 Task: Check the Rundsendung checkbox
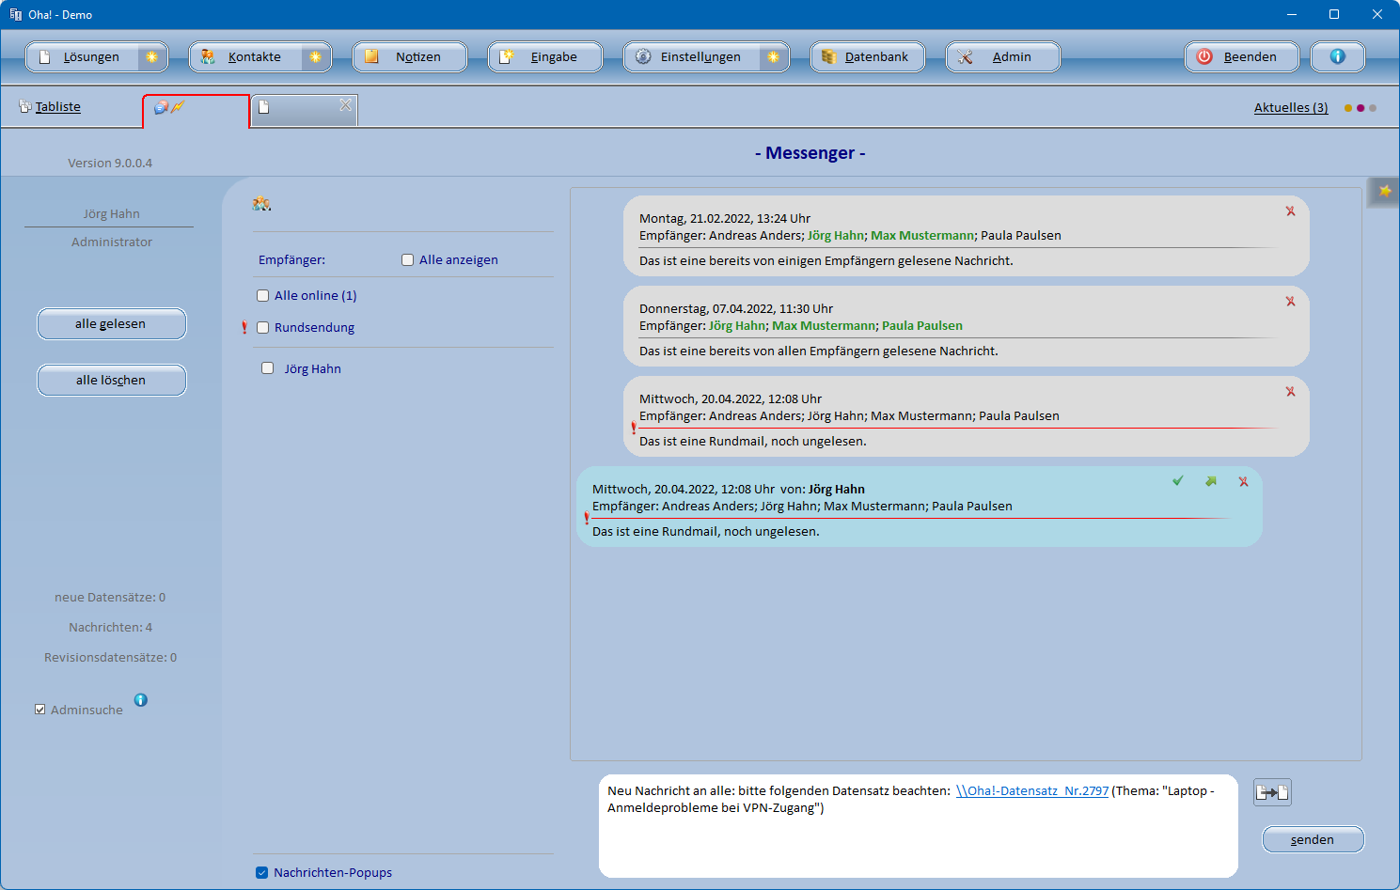263,328
